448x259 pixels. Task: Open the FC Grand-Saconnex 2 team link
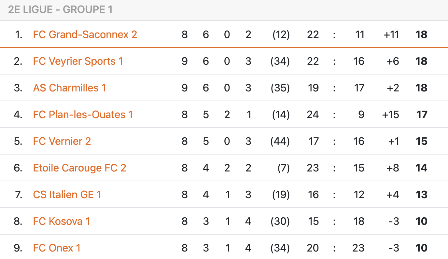[85, 34]
